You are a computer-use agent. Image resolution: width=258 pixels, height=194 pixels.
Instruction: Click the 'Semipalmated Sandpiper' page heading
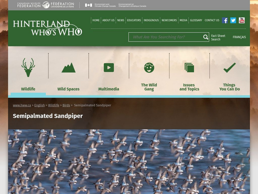48,116
